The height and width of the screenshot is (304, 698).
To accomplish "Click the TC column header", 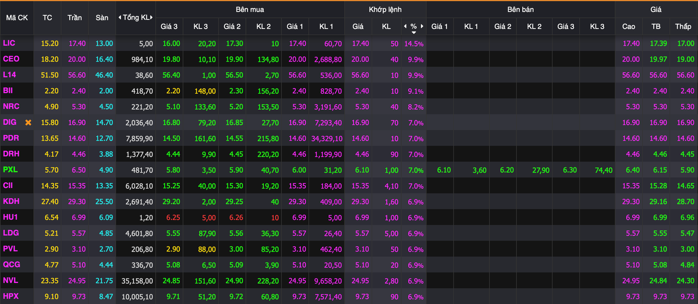I will pyautogui.click(x=47, y=18).
